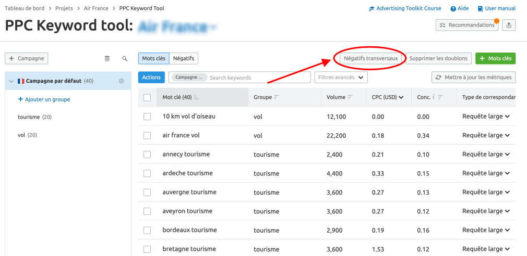Click the Aide help icon link

[x=460, y=8]
